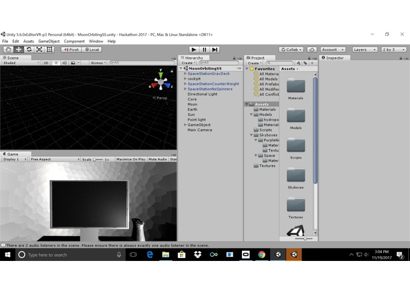Viewport: 410px width, 291px height.
Task: Select Main Camera in Hierarchy
Action: pos(200,130)
